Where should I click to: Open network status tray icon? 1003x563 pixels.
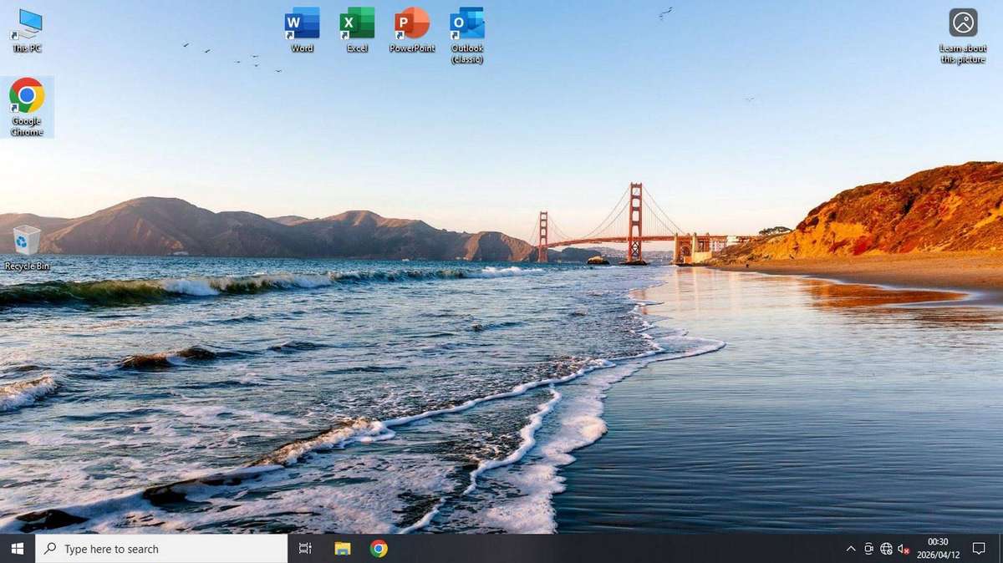click(x=886, y=549)
